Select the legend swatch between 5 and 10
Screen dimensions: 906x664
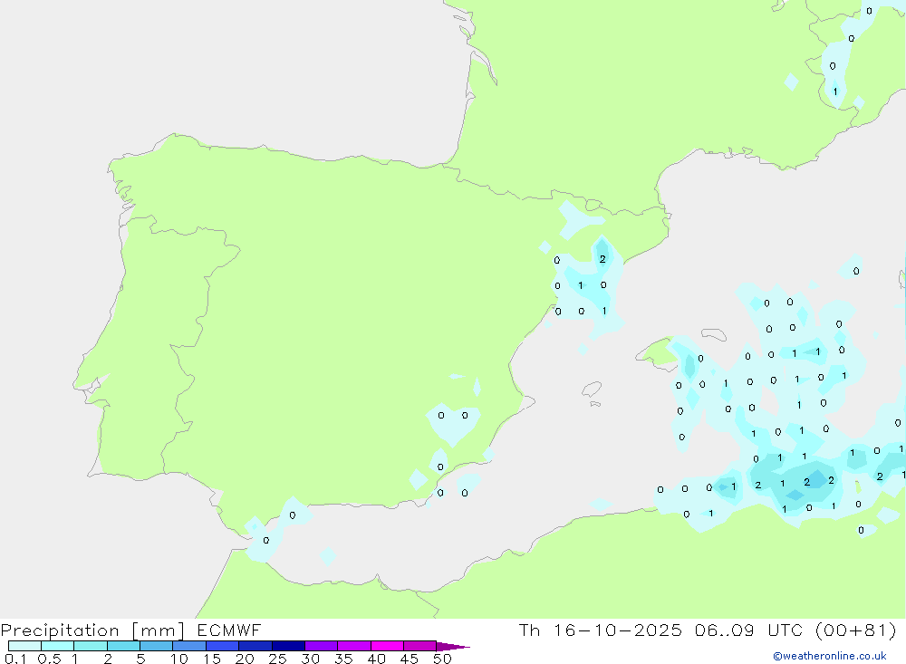click(x=157, y=646)
